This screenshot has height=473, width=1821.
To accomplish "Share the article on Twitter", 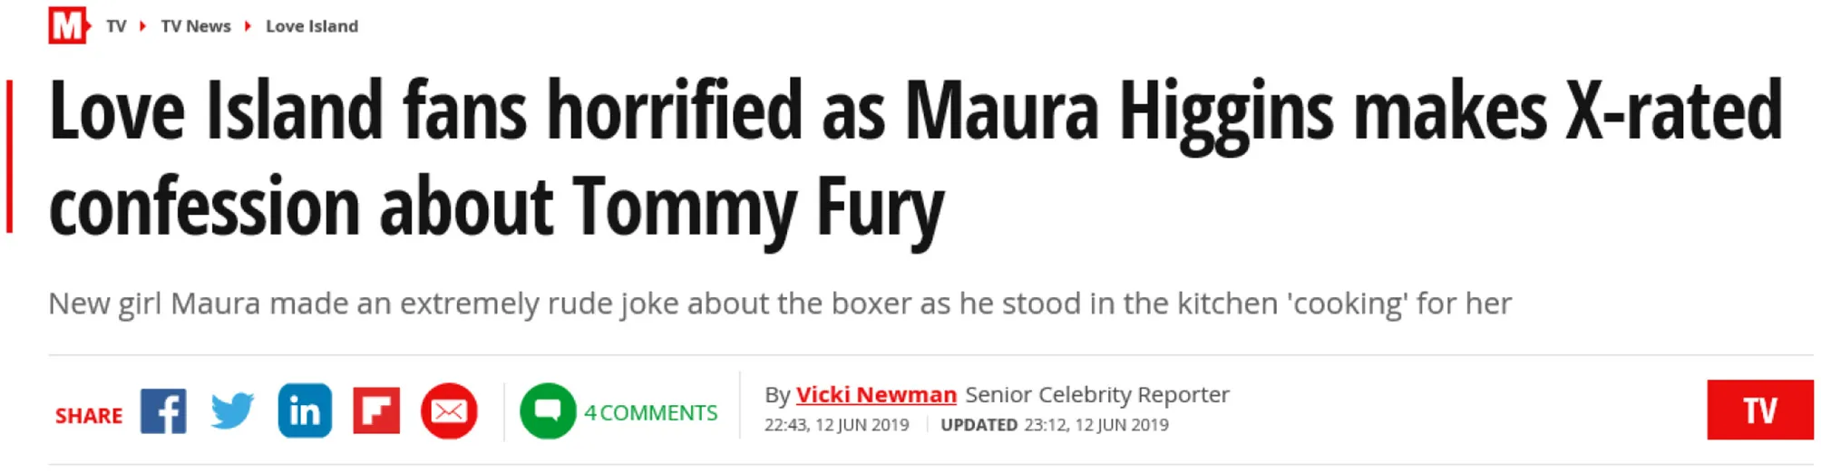I will click(233, 411).
